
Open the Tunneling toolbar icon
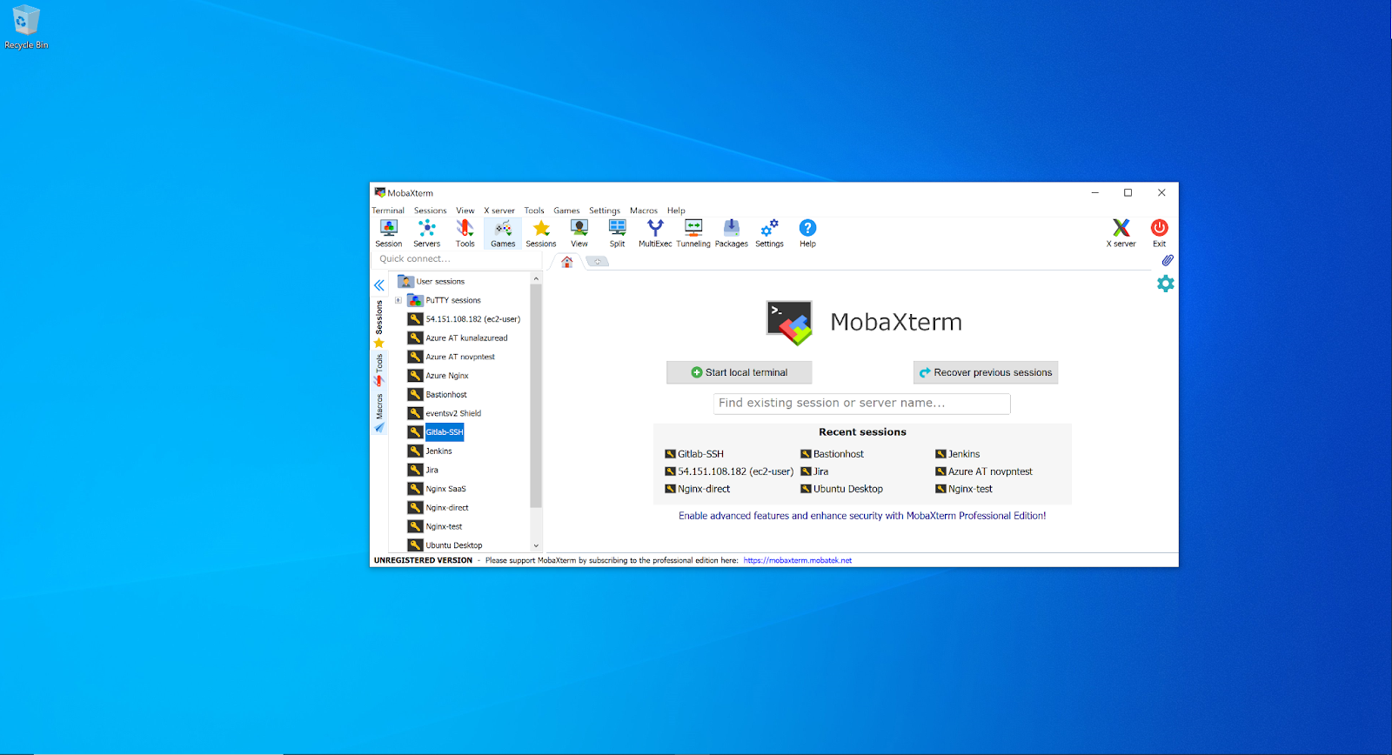click(693, 233)
